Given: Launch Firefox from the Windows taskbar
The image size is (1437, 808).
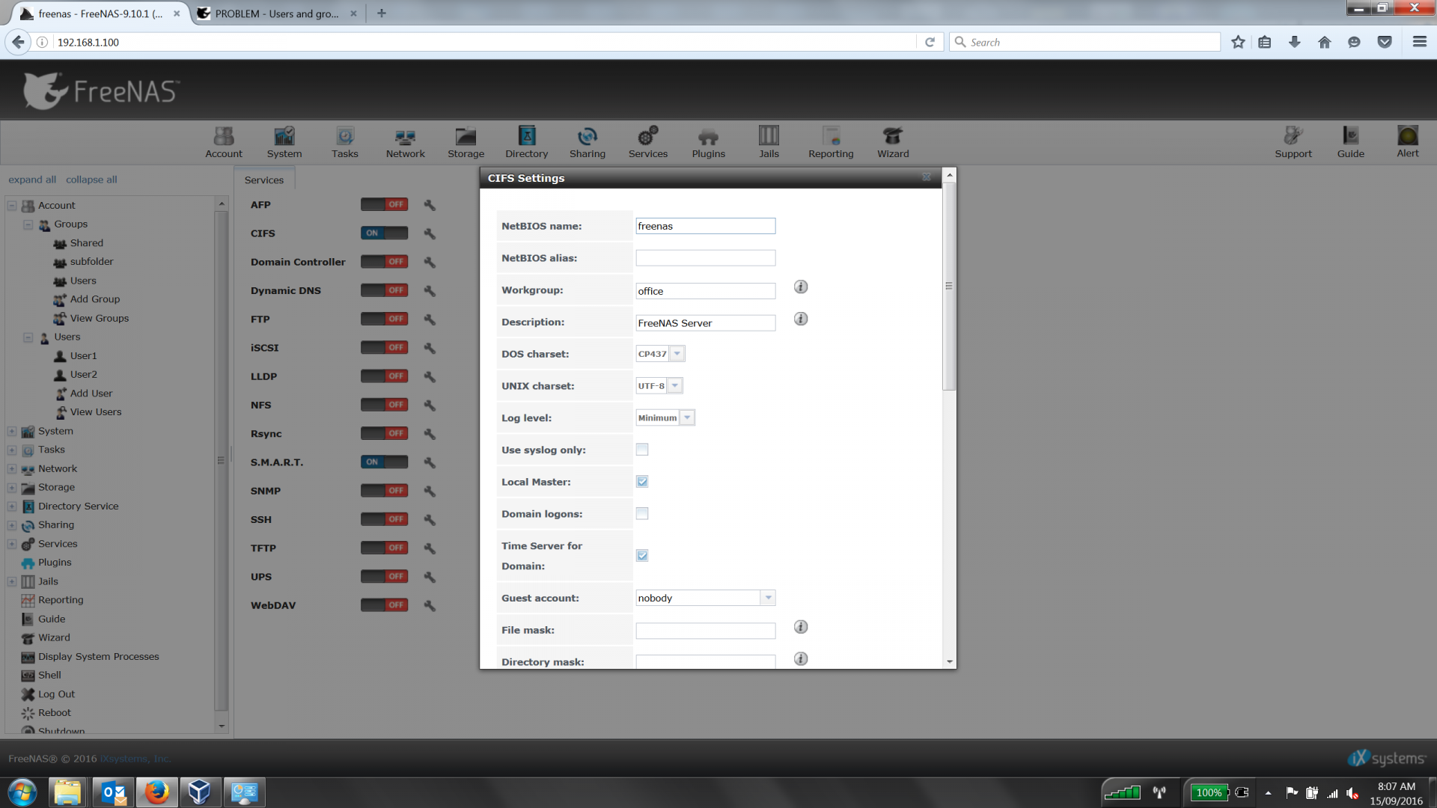Looking at the screenshot, I should click(x=156, y=792).
